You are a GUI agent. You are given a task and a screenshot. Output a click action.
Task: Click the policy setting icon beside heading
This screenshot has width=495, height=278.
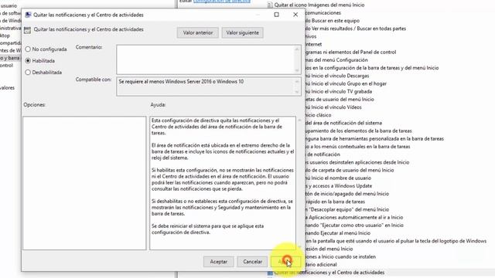click(x=28, y=30)
